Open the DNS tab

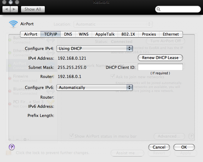point(68,34)
